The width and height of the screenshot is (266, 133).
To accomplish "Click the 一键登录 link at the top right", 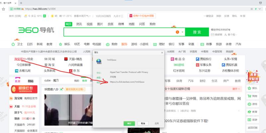I will point(209,16).
